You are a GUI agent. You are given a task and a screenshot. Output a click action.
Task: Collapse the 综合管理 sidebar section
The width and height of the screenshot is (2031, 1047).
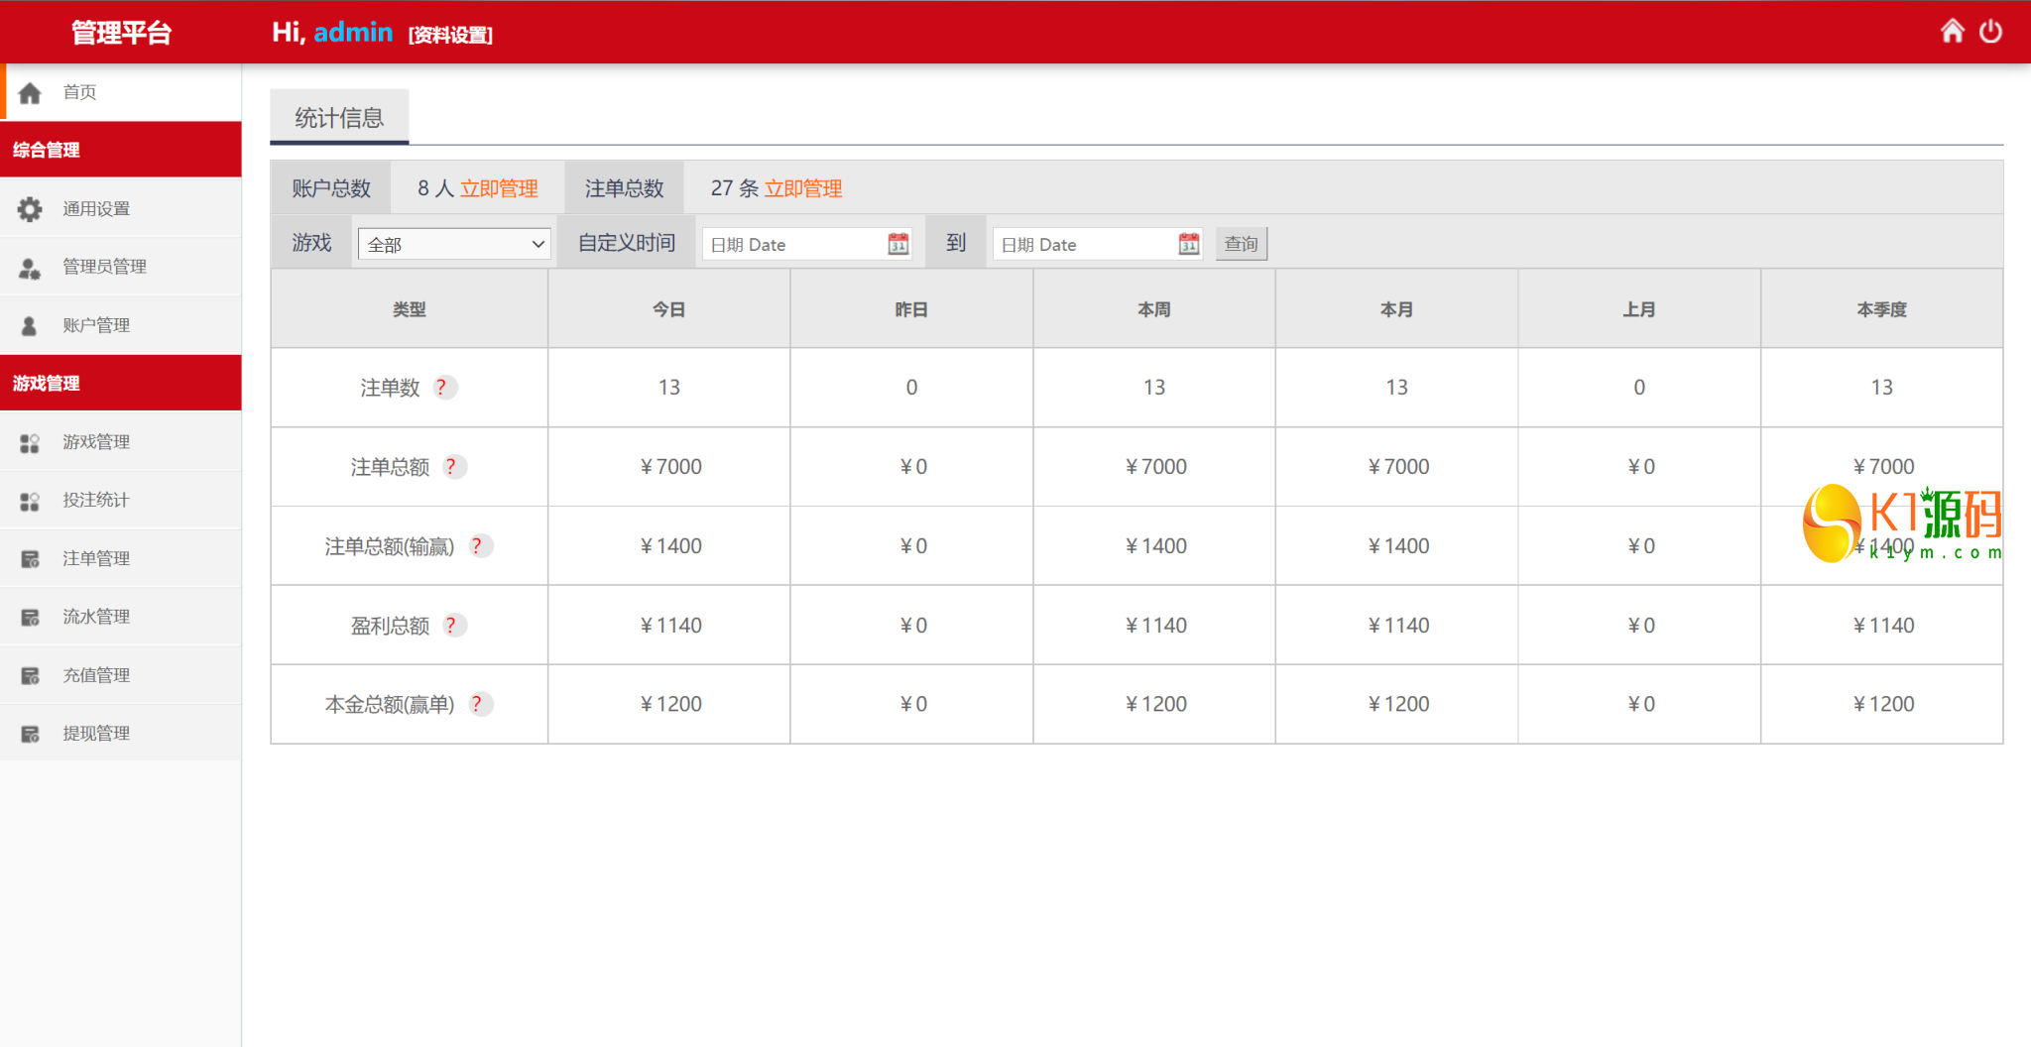click(x=120, y=150)
